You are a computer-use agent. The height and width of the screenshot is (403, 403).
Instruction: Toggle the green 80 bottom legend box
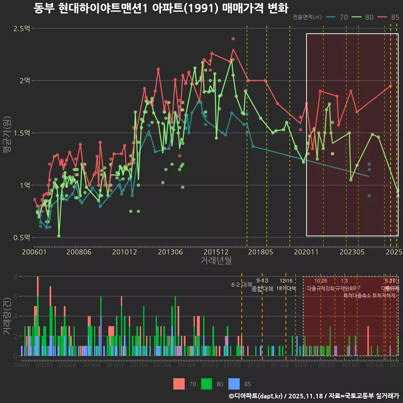[207, 384]
